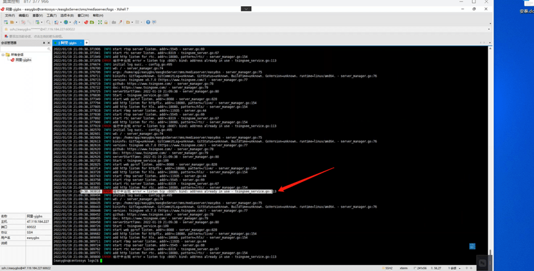Click the font settings icon
534x271 pixels.
pos(75,22)
